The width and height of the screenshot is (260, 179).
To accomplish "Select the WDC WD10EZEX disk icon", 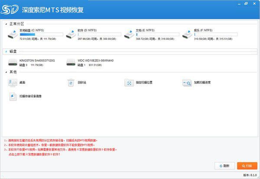I will (71, 62).
